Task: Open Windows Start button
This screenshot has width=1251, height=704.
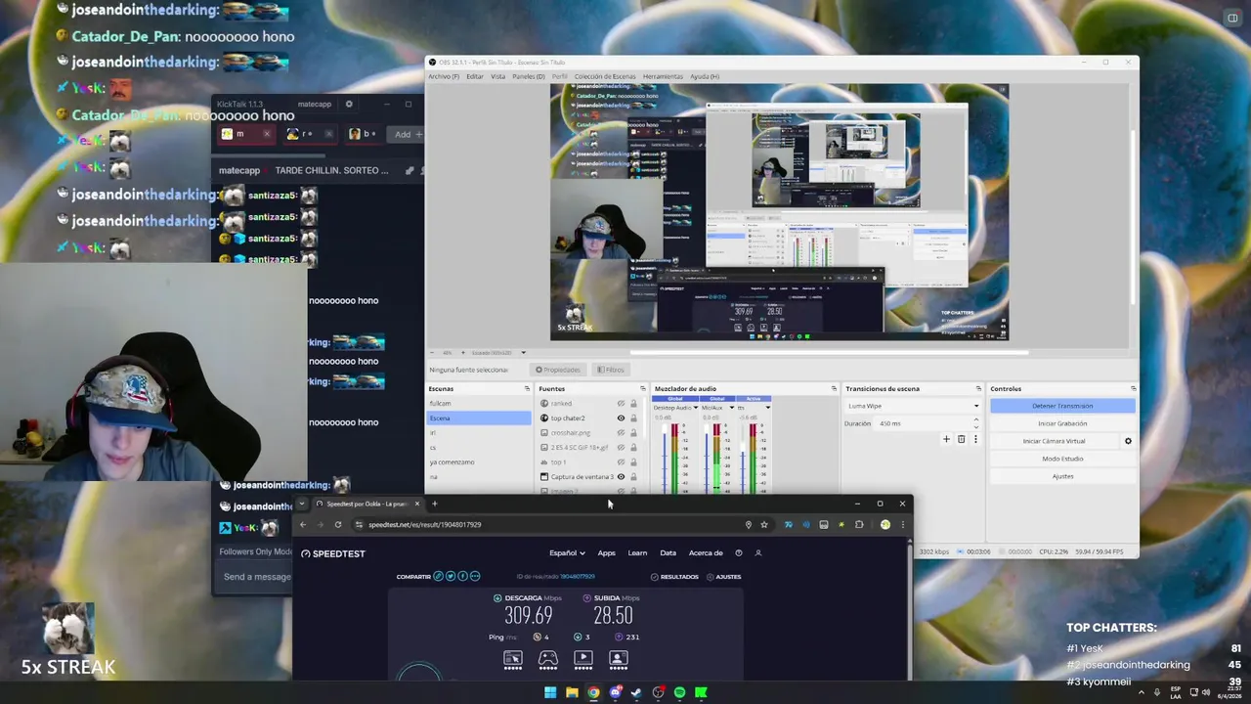Action: pyautogui.click(x=550, y=692)
